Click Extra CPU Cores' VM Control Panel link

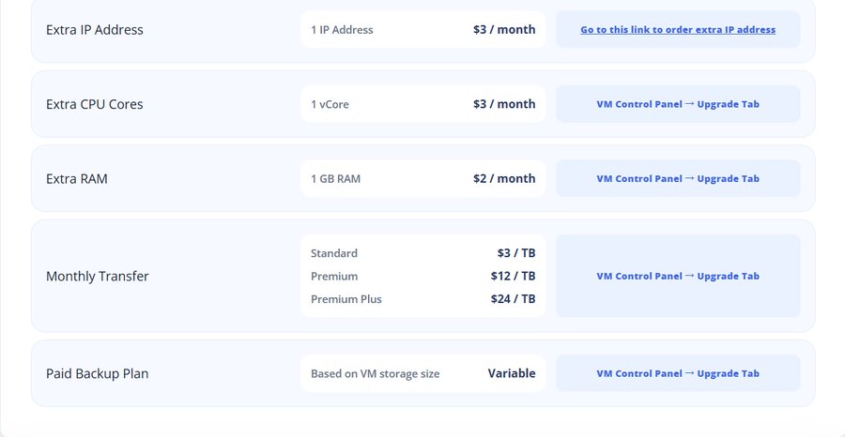coord(639,104)
